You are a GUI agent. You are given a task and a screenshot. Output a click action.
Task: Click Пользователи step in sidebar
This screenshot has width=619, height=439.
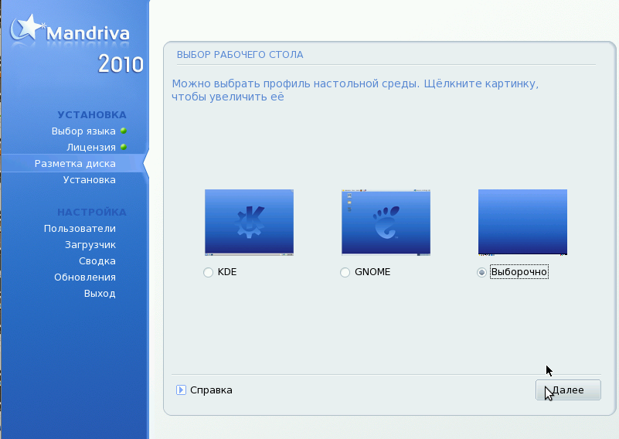click(80, 229)
